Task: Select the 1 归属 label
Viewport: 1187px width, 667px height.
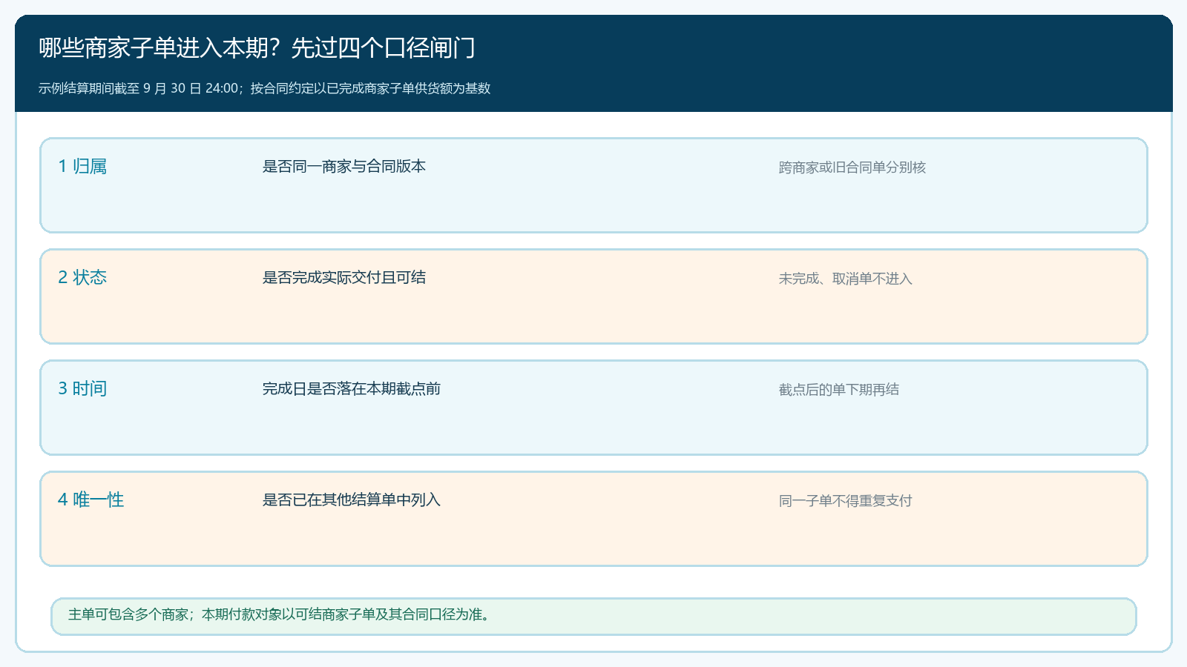Action: 82,166
